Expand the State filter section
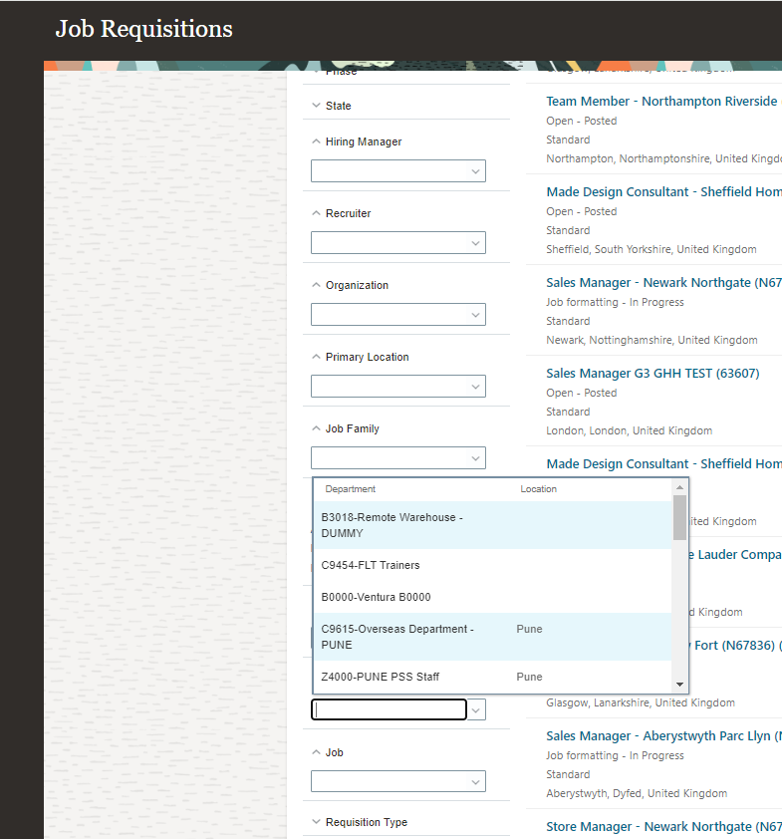The height and width of the screenshot is (839, 782). coord(316,106)
